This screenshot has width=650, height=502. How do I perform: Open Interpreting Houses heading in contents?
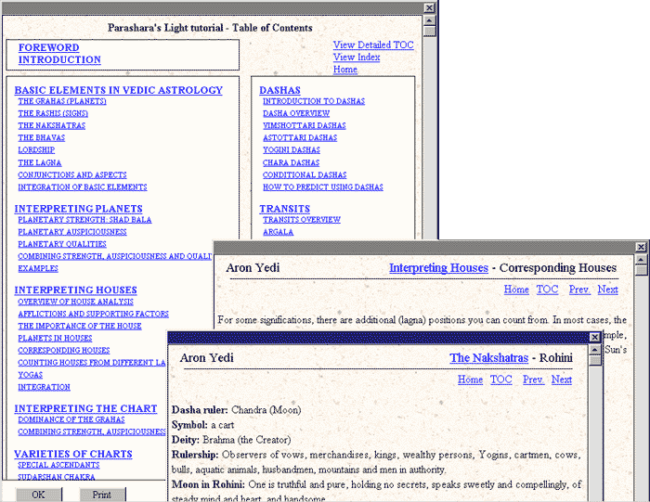[x=75, y=290]
